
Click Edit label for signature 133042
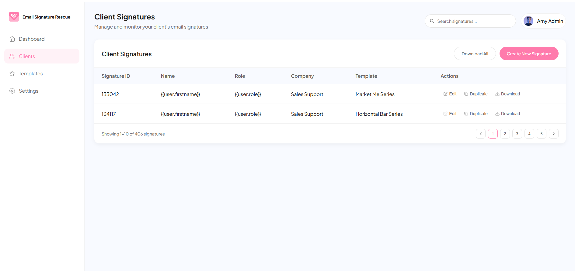pos(453,94)
